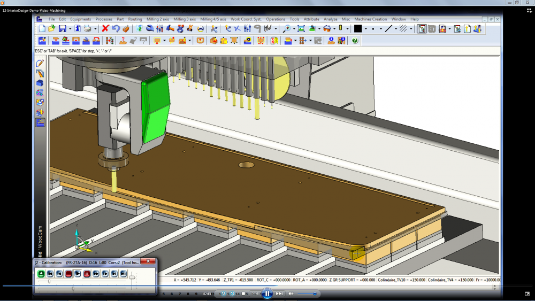This screenshot has height=301, width=535.
Task: Open the Processes menu
Action: click(x=104, y=19)
